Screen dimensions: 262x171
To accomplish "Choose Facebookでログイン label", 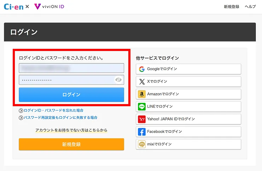I will click(x=164, y=131).
